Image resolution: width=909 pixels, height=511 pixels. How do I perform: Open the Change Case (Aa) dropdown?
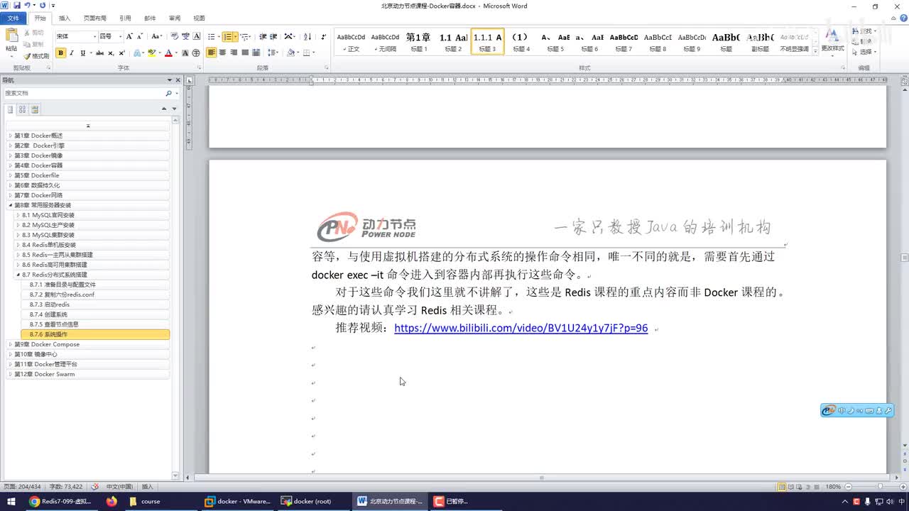[x=156, y=36]
